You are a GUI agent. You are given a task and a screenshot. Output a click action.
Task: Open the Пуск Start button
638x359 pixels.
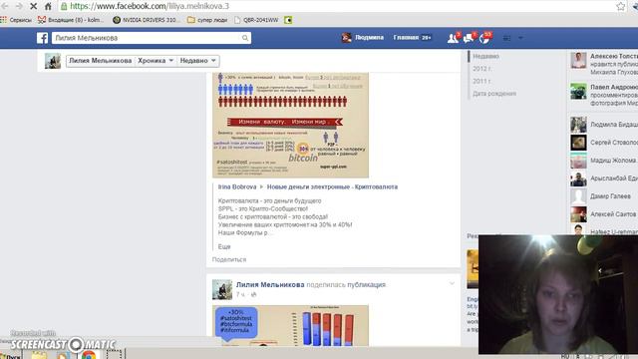point(11,356)
